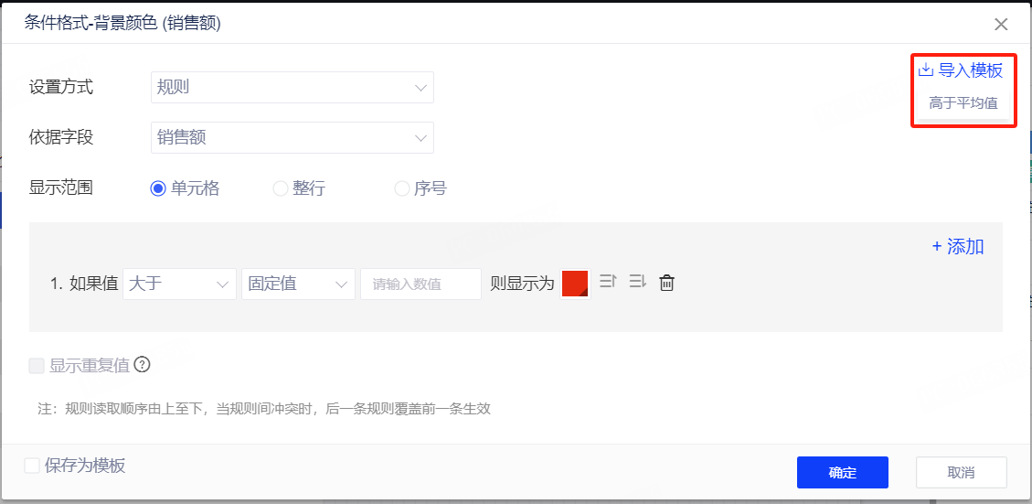Click + 添加 to add a rule

point(957,246)
